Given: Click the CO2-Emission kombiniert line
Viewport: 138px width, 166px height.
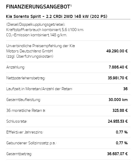Looking at the screenshot, I should (37, 35).
